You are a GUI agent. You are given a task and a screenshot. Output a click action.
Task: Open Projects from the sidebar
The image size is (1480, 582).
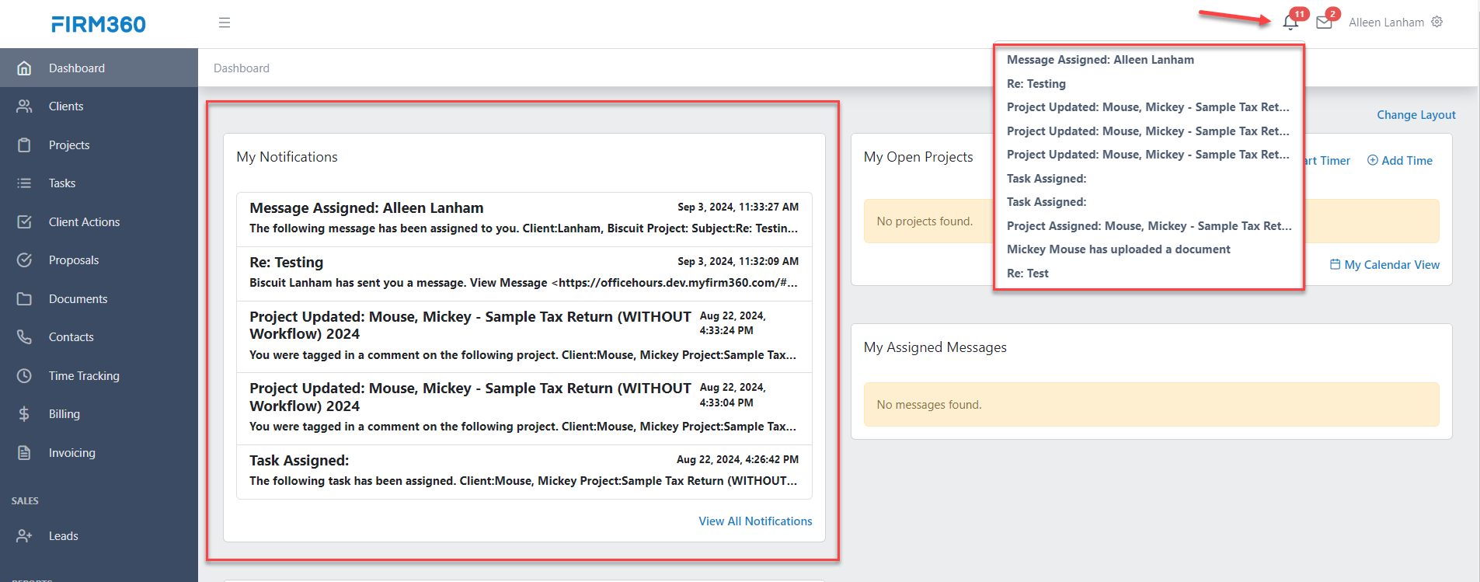coord(99,145)
